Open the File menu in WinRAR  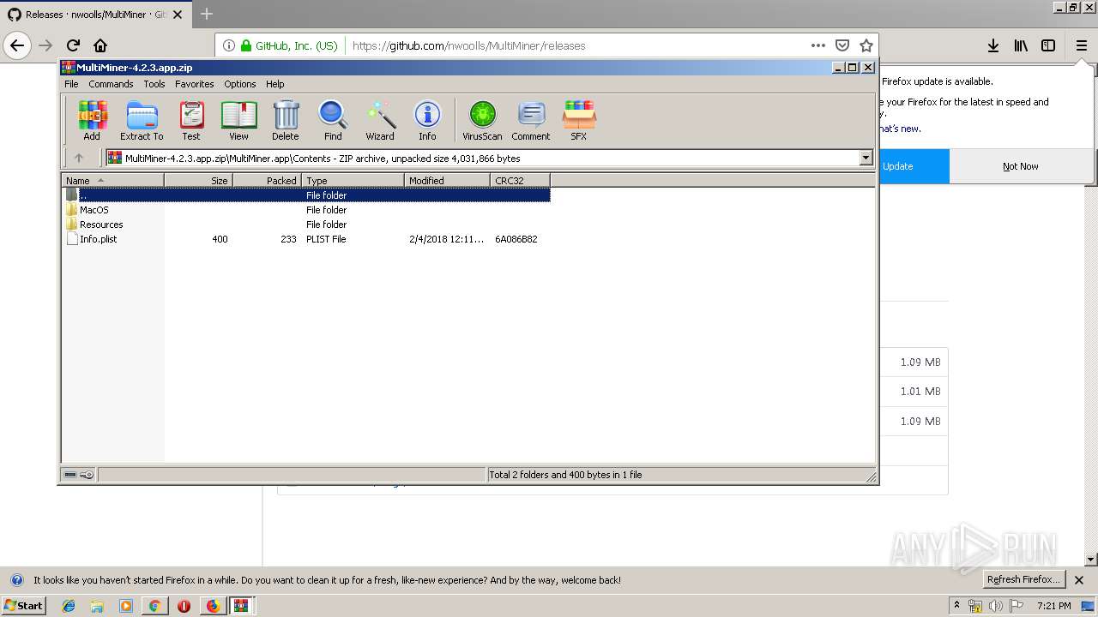tap(71, 84)
